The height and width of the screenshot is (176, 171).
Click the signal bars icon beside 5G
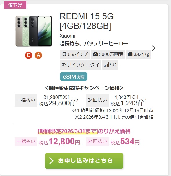[x=106, y=65]
